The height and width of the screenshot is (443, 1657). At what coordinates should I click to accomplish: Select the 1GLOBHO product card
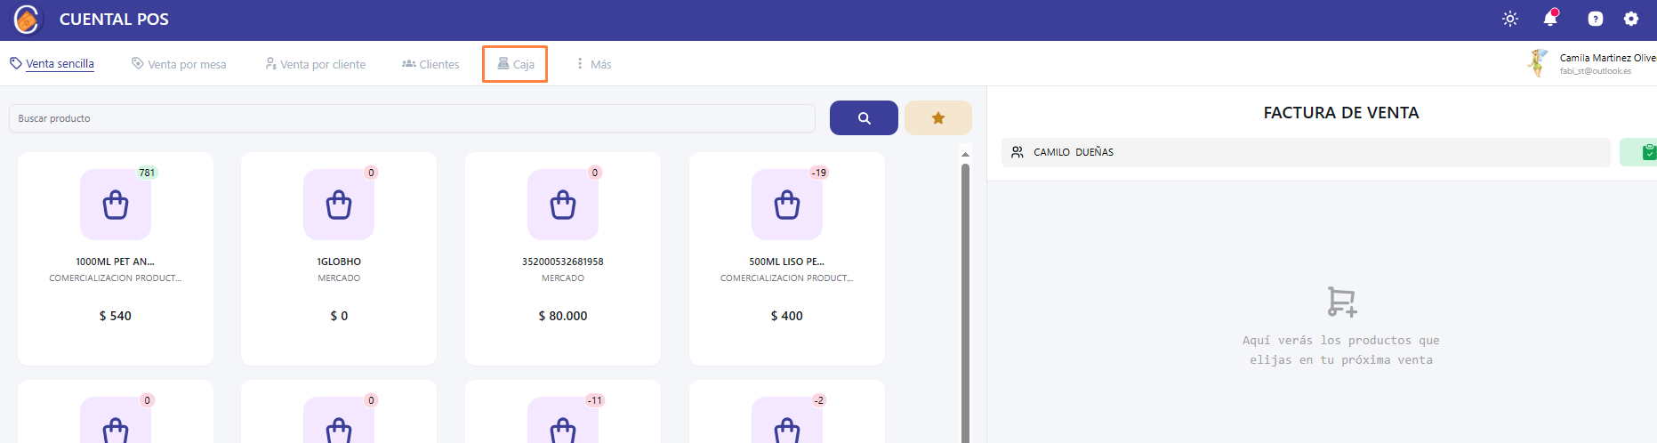click(x=339, y=258)
